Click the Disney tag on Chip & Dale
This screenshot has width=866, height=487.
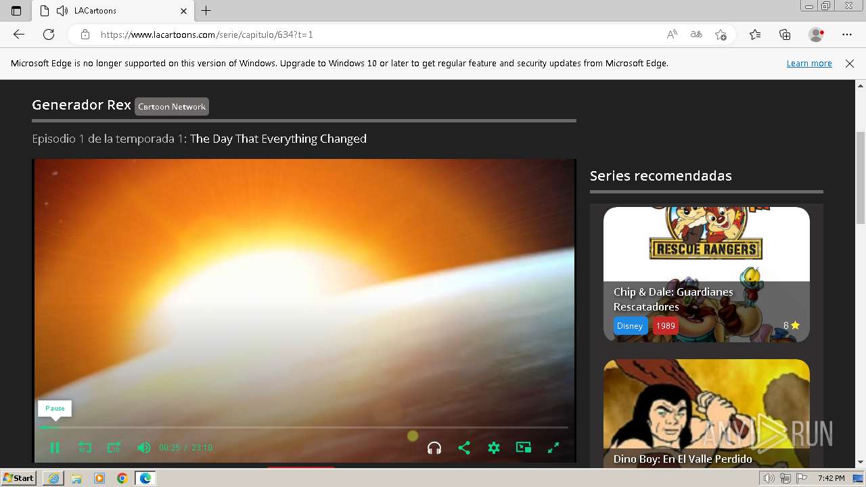[629, 325]
